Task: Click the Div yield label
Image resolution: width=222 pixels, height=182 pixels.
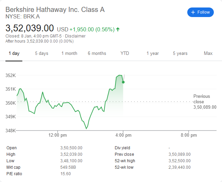Action: click(122, 148)
